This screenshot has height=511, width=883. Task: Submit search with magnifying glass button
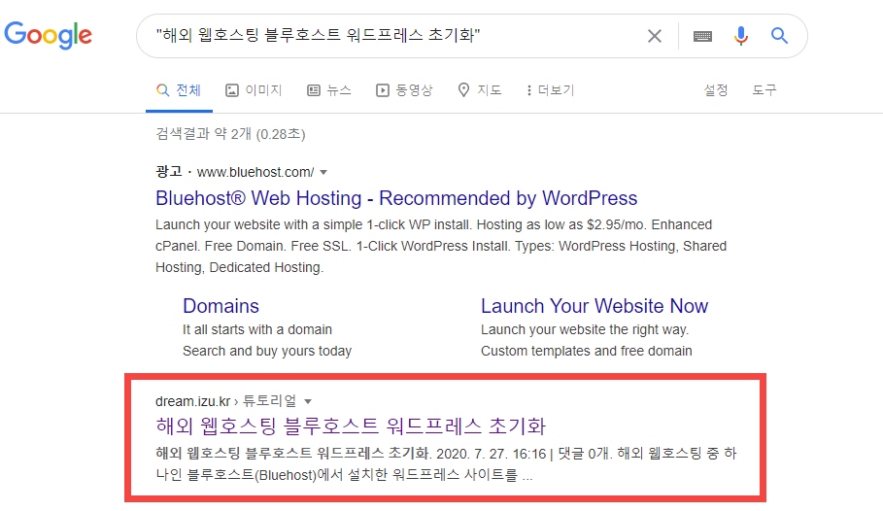(779, 36)
